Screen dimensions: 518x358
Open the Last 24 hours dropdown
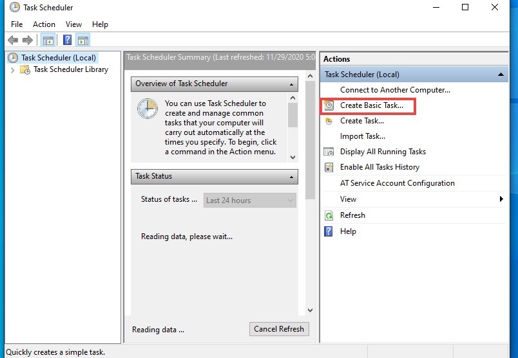point(250,201)
